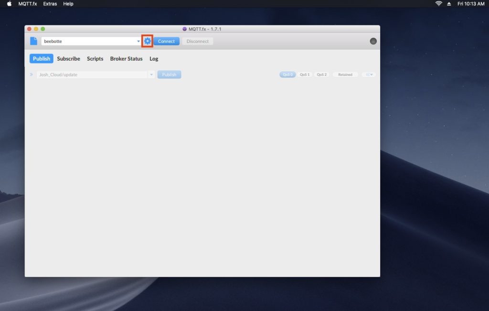Toggle the Retained message option
Viewport: 489px width, 311px height.
pos(345,75)
